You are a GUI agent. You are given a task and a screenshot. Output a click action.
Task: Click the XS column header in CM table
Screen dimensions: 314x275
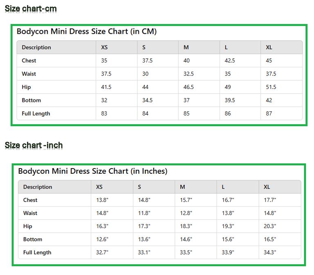coord(104,47)
